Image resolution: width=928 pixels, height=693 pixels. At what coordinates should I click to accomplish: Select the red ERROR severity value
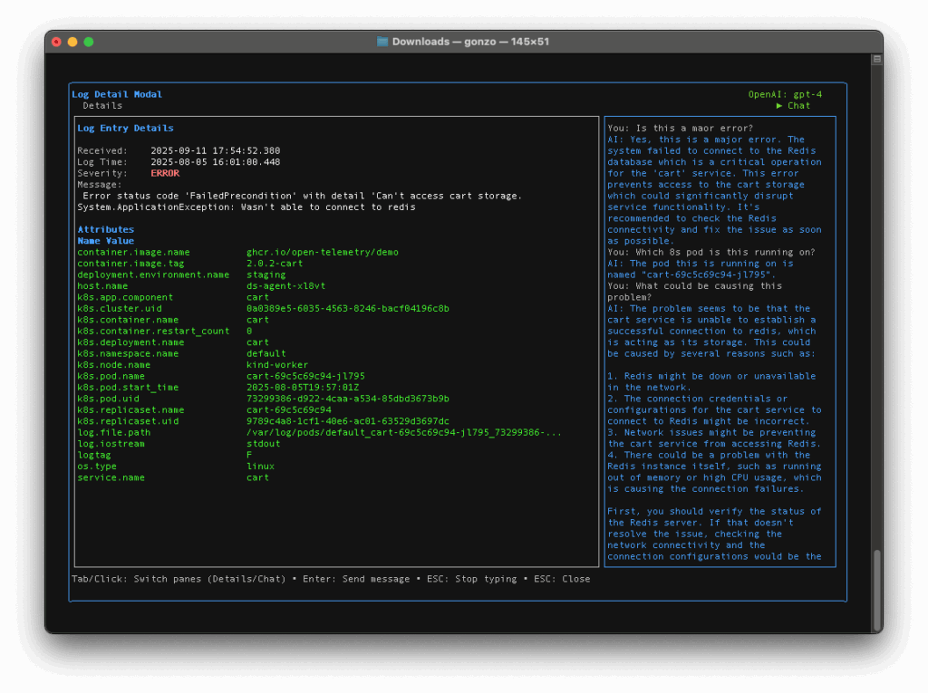[165, 173]
